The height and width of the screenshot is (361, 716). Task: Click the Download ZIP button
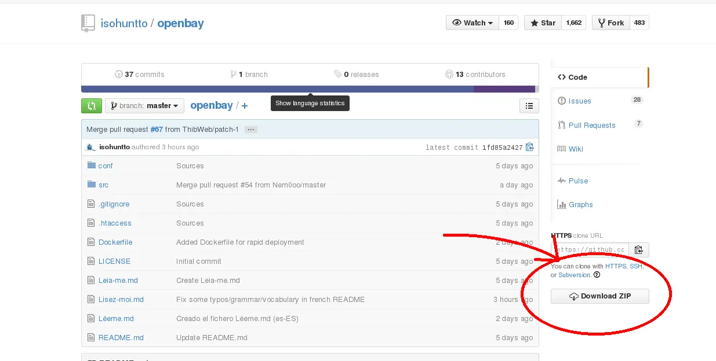(x=599, y=296)
